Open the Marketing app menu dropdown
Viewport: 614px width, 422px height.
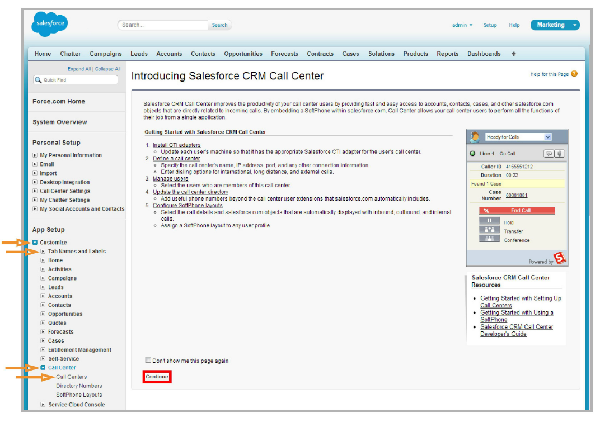click(x=574, y=25)
